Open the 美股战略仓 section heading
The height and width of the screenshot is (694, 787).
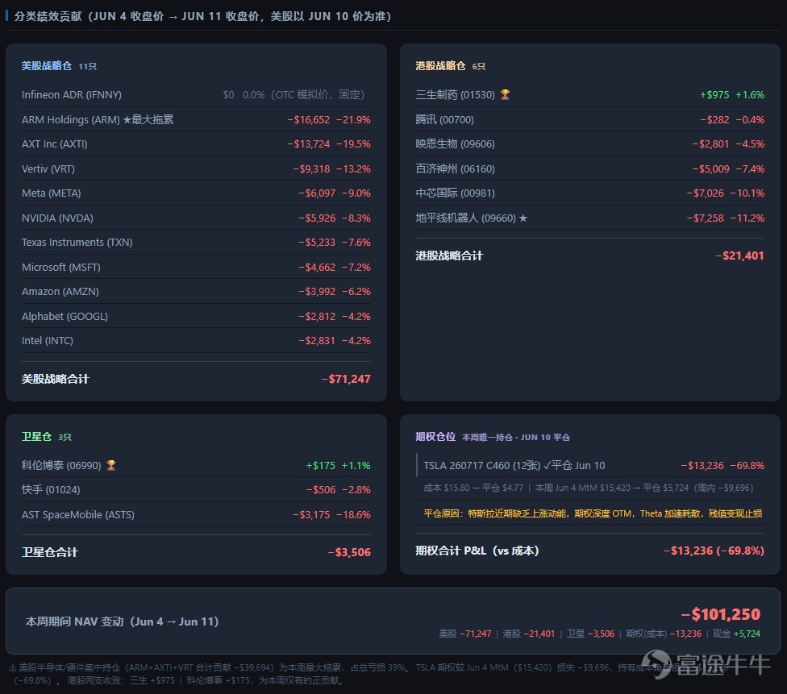point(46,66)
